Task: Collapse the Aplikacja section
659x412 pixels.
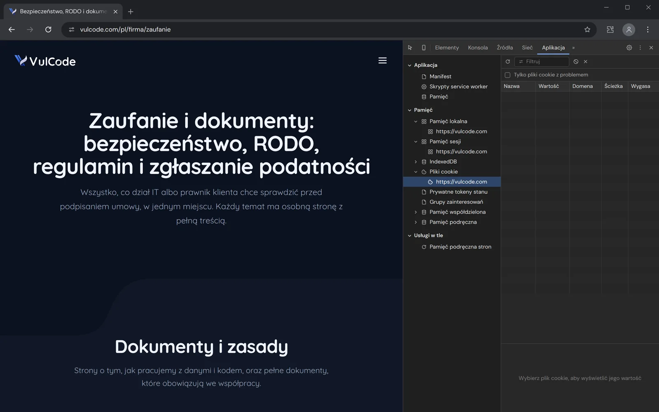Action: [x=409, y=66]
